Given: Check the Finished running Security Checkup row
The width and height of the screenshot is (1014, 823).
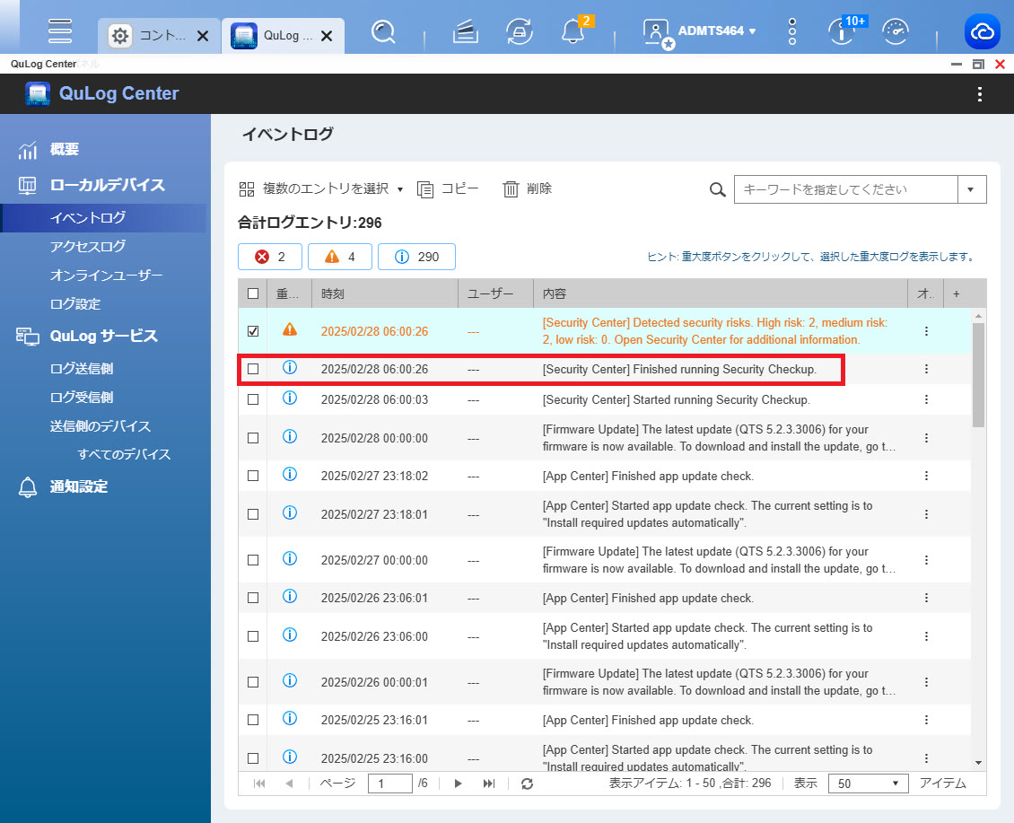Looking at the screenshot, I should 253,369.
